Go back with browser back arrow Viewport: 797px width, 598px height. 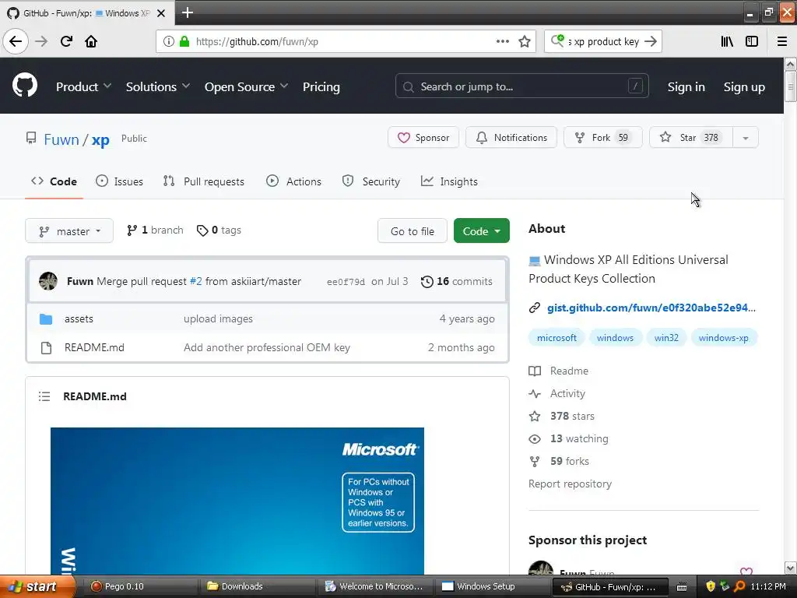pos(16,41)
